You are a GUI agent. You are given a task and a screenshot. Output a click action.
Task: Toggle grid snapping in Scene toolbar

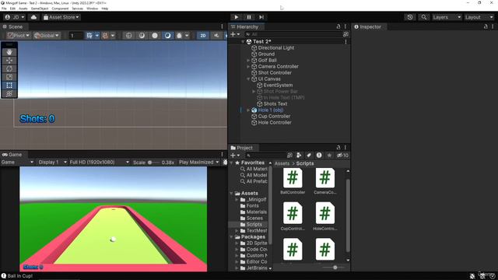(105, 36)
